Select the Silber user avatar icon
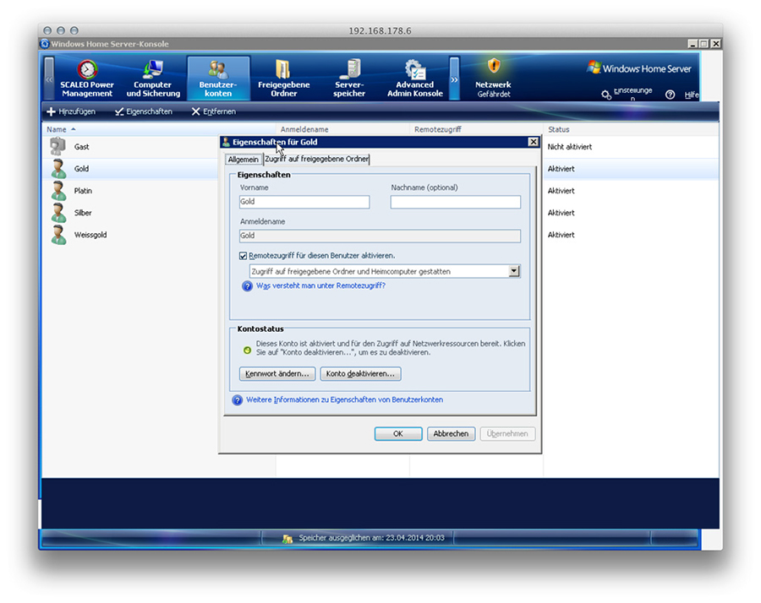The height and width of the screenshot is (603, 761). [x=58, y=213]
